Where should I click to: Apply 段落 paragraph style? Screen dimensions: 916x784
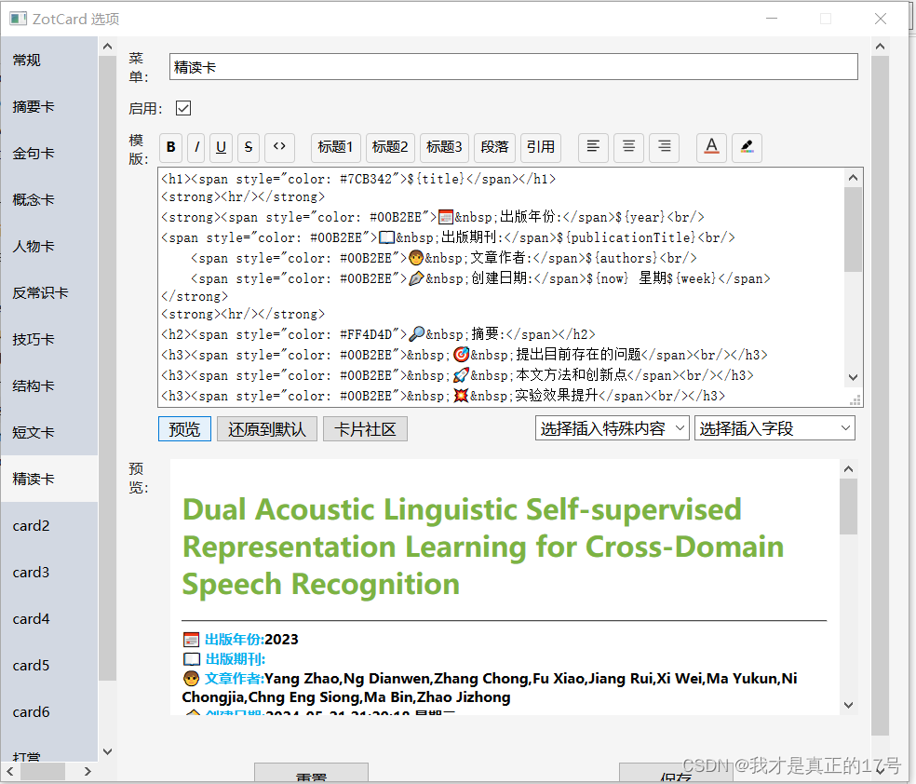coord(494,147)
